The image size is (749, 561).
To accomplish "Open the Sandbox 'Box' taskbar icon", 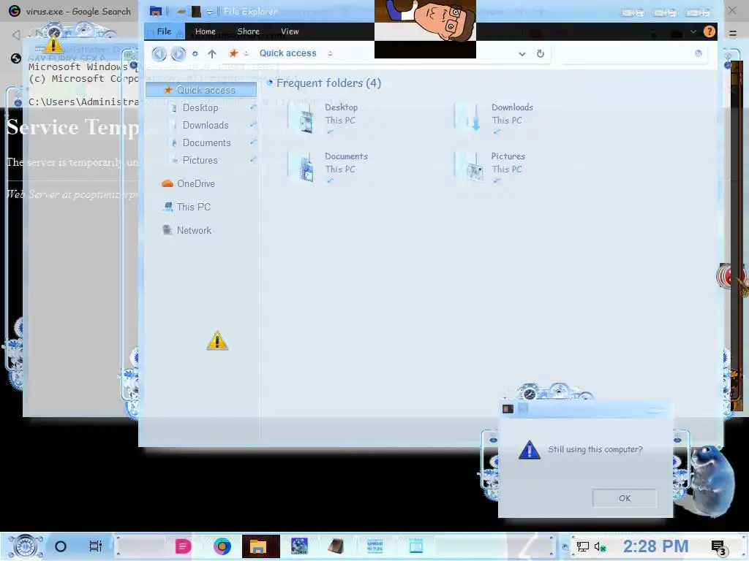I will pos(299,546).
